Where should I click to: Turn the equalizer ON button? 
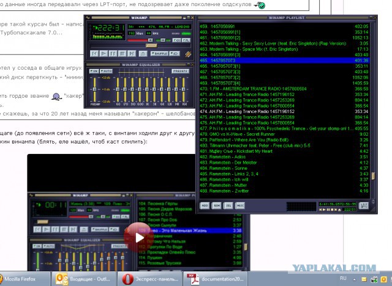(94, 71)
